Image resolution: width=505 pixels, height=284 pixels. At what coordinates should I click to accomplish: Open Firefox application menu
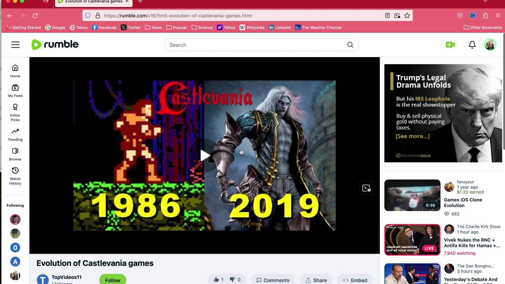coord(498,16)
